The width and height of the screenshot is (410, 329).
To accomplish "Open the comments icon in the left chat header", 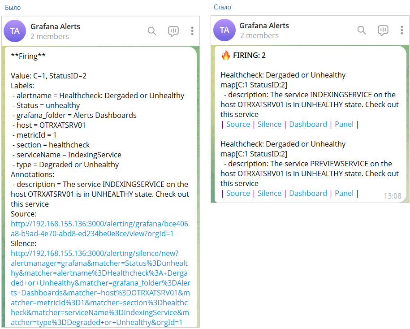I will 173,31.
